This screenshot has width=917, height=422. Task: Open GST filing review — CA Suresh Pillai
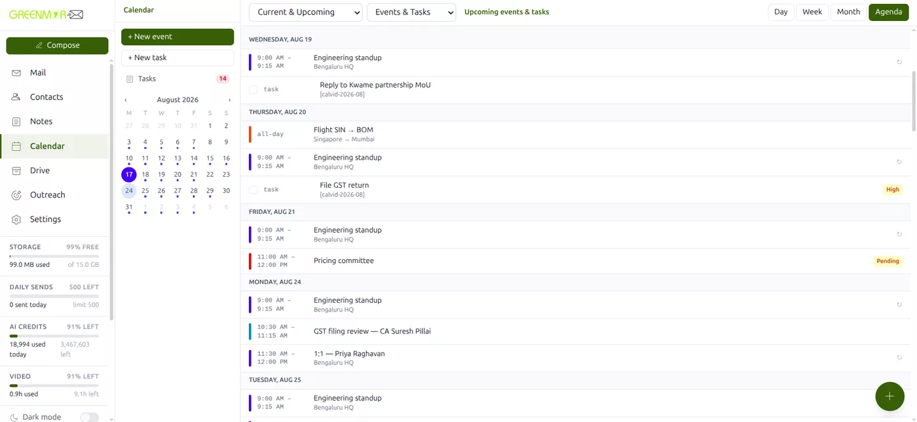[x=575, y=331]
